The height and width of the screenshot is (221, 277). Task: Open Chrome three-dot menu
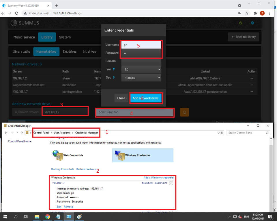(x=269, y=13)
